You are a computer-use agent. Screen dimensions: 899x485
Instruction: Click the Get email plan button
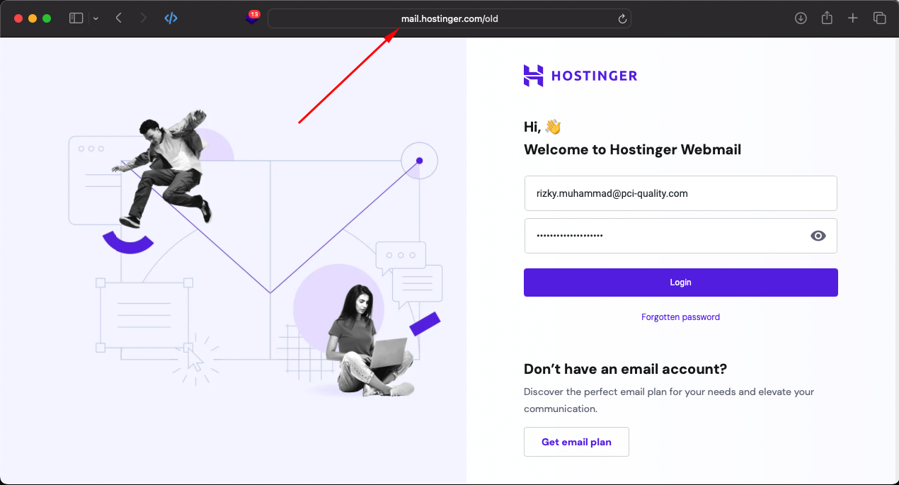[576, 441]
